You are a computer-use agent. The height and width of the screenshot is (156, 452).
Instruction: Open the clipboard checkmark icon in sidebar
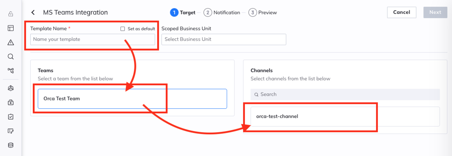click(x=11, y=117)
